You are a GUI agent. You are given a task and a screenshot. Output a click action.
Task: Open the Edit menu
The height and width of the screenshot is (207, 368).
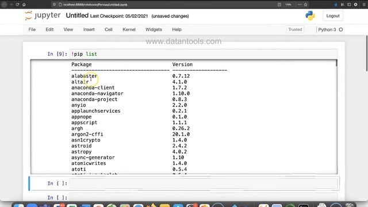pos(49,29)
